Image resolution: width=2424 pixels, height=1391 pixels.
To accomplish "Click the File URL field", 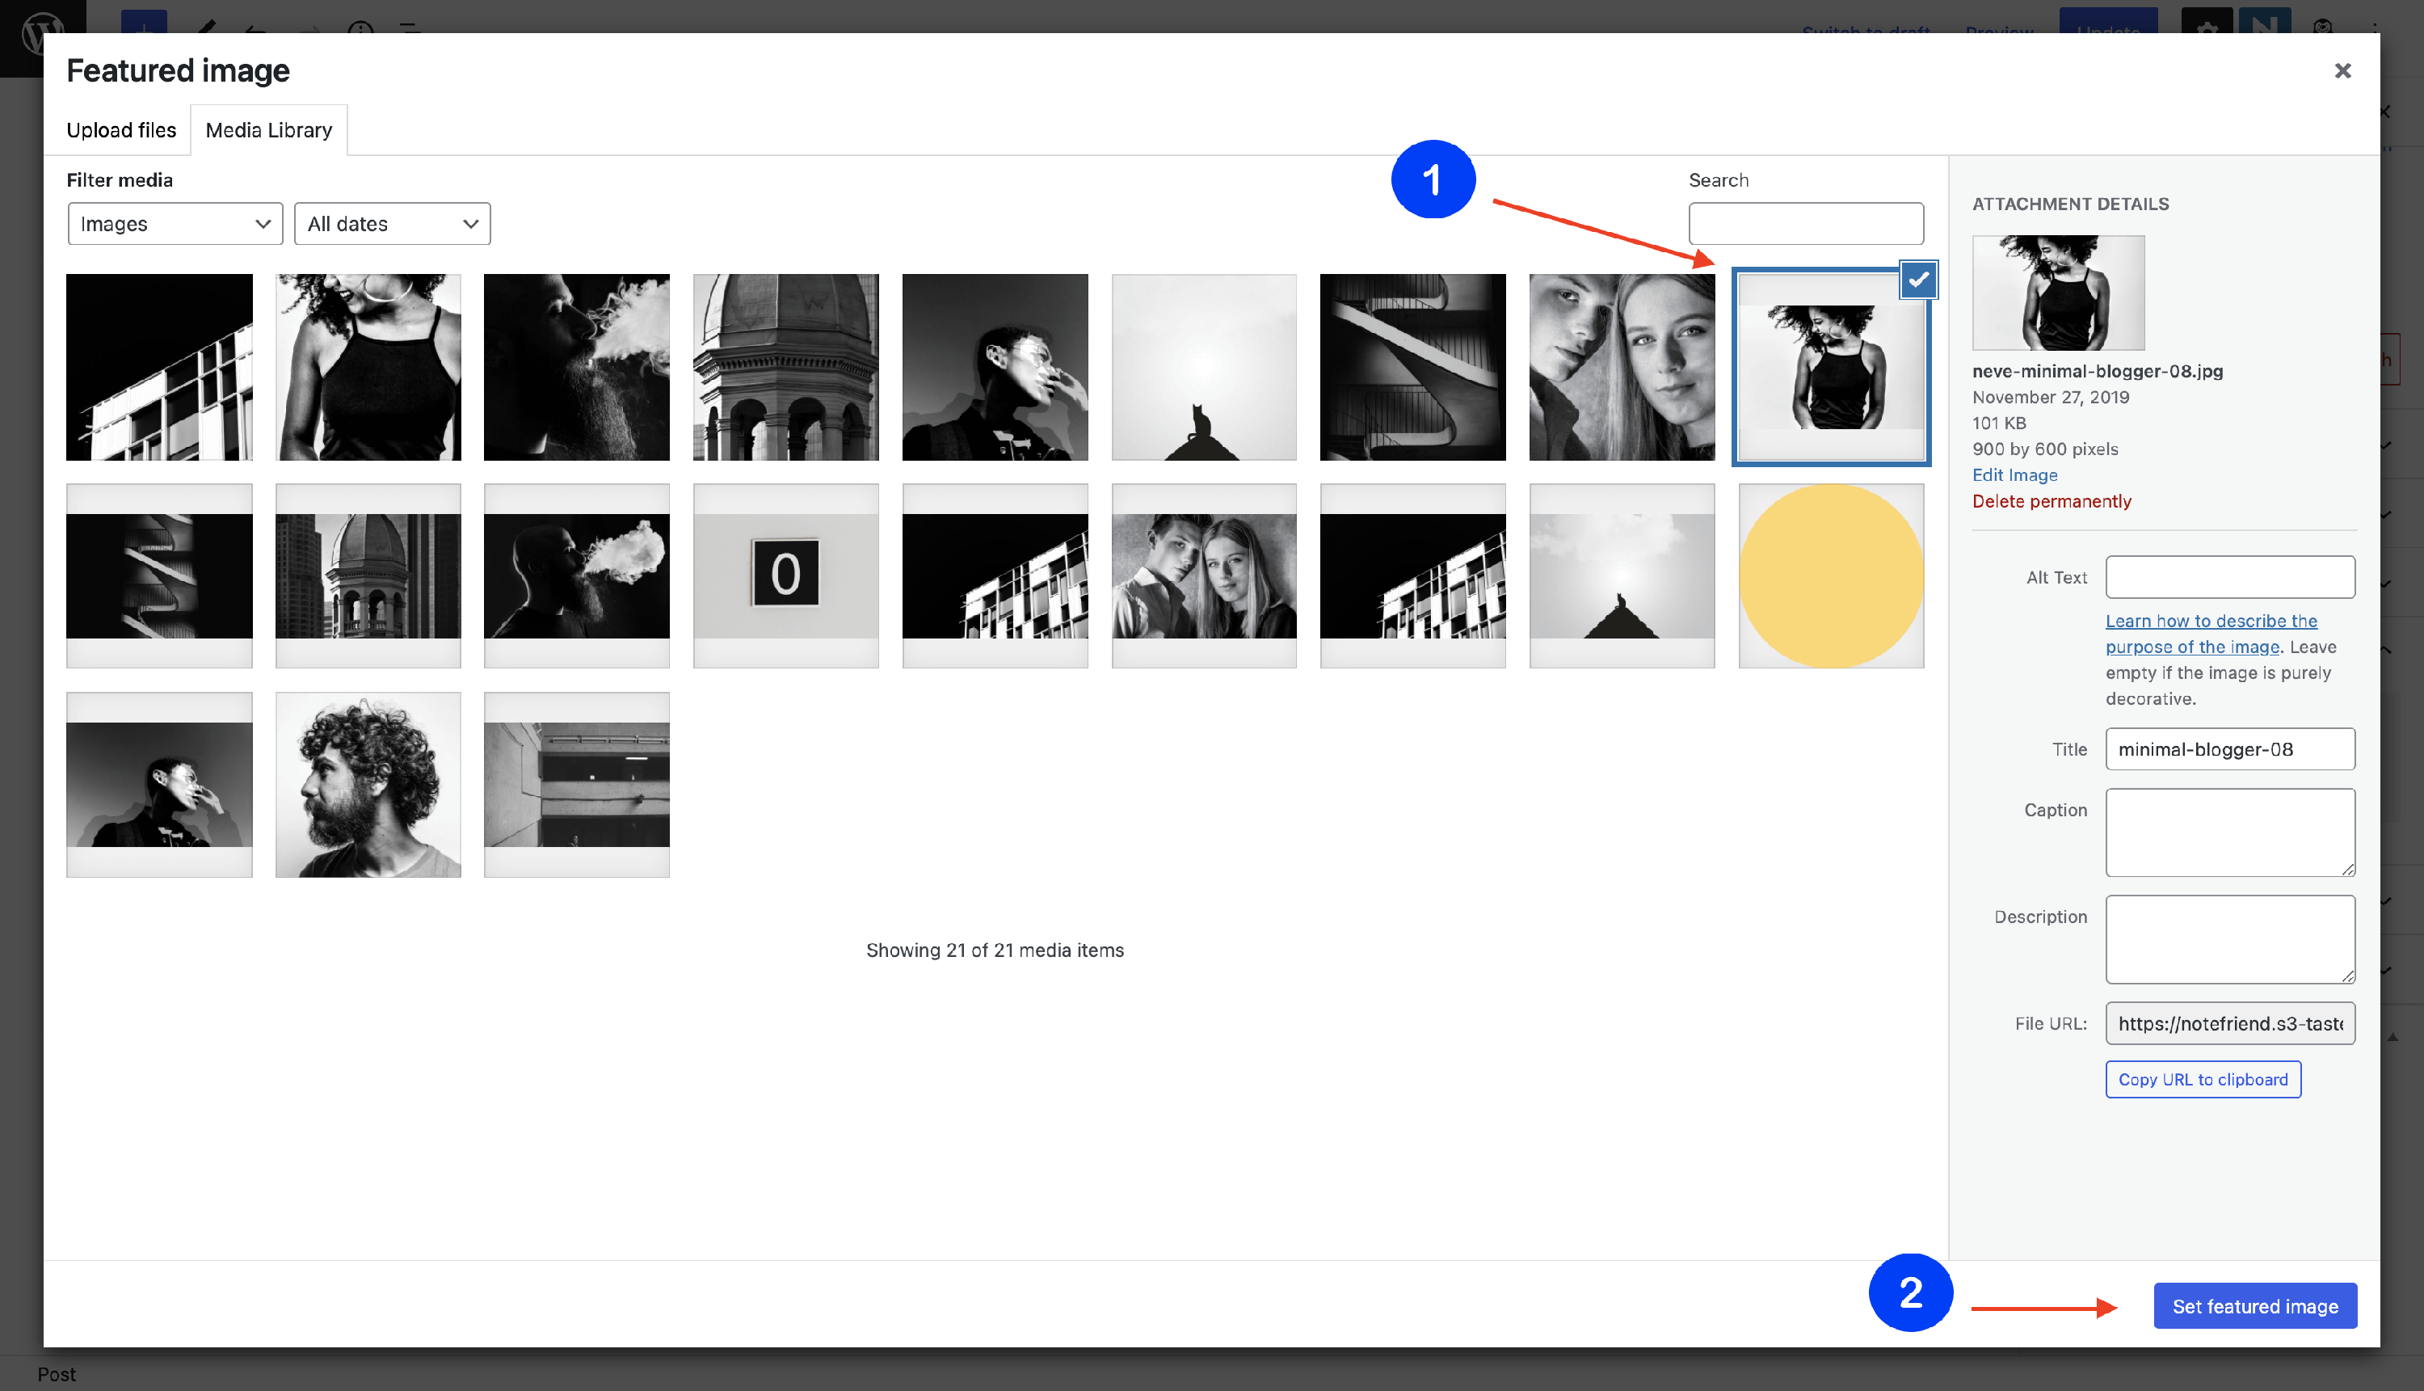I will [x=2229, y=1023].
